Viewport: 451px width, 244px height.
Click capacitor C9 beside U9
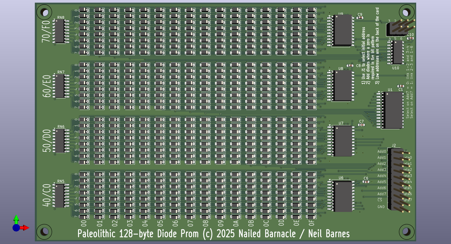[360, 18]
